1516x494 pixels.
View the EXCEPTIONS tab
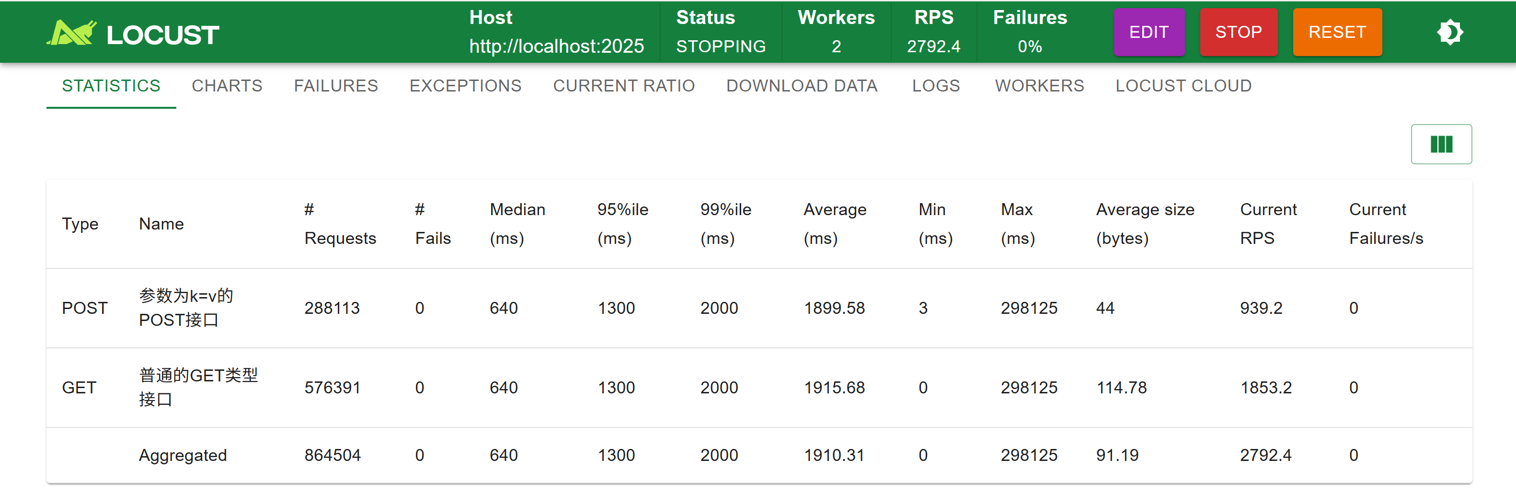[466, 86]
